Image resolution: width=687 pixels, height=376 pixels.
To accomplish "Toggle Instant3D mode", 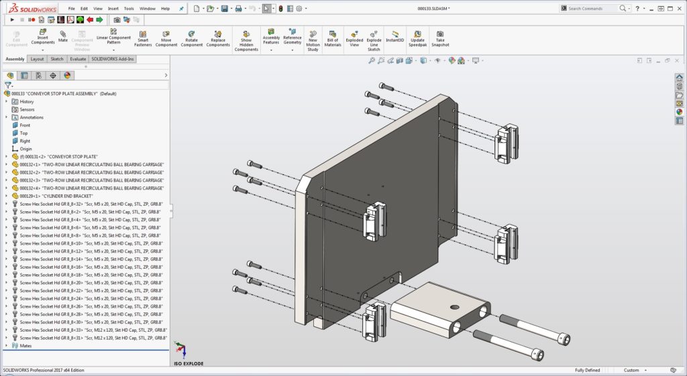I will coord(394,36).
